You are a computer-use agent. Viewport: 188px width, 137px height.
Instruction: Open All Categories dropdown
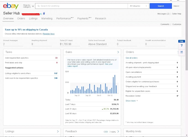click(x=138, y=6)
